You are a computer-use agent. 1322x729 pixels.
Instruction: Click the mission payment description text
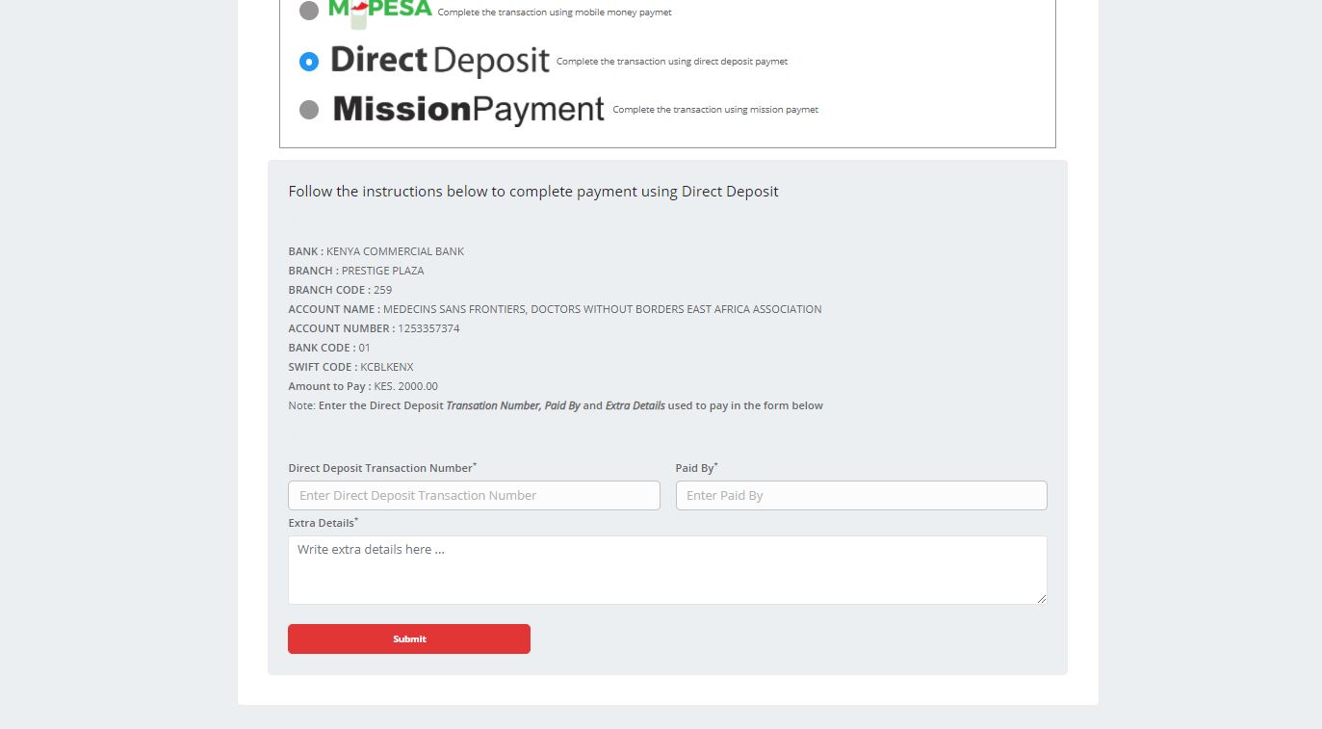click(x=715, y=110)
